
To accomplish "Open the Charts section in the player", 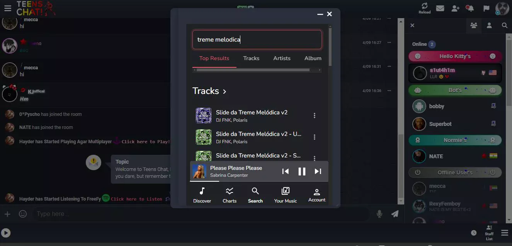I will click(x=230, y=195).
